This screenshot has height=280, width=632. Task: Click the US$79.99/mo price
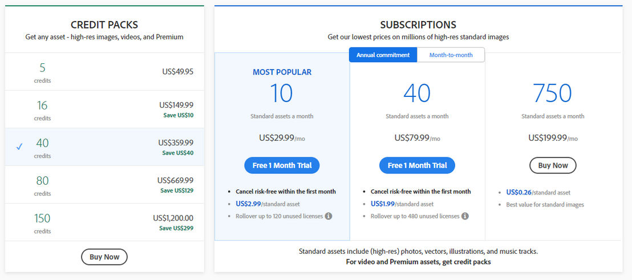coord(417,138)
